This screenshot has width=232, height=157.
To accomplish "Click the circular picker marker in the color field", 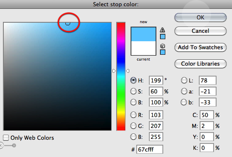I will click(x=68, y=23).
